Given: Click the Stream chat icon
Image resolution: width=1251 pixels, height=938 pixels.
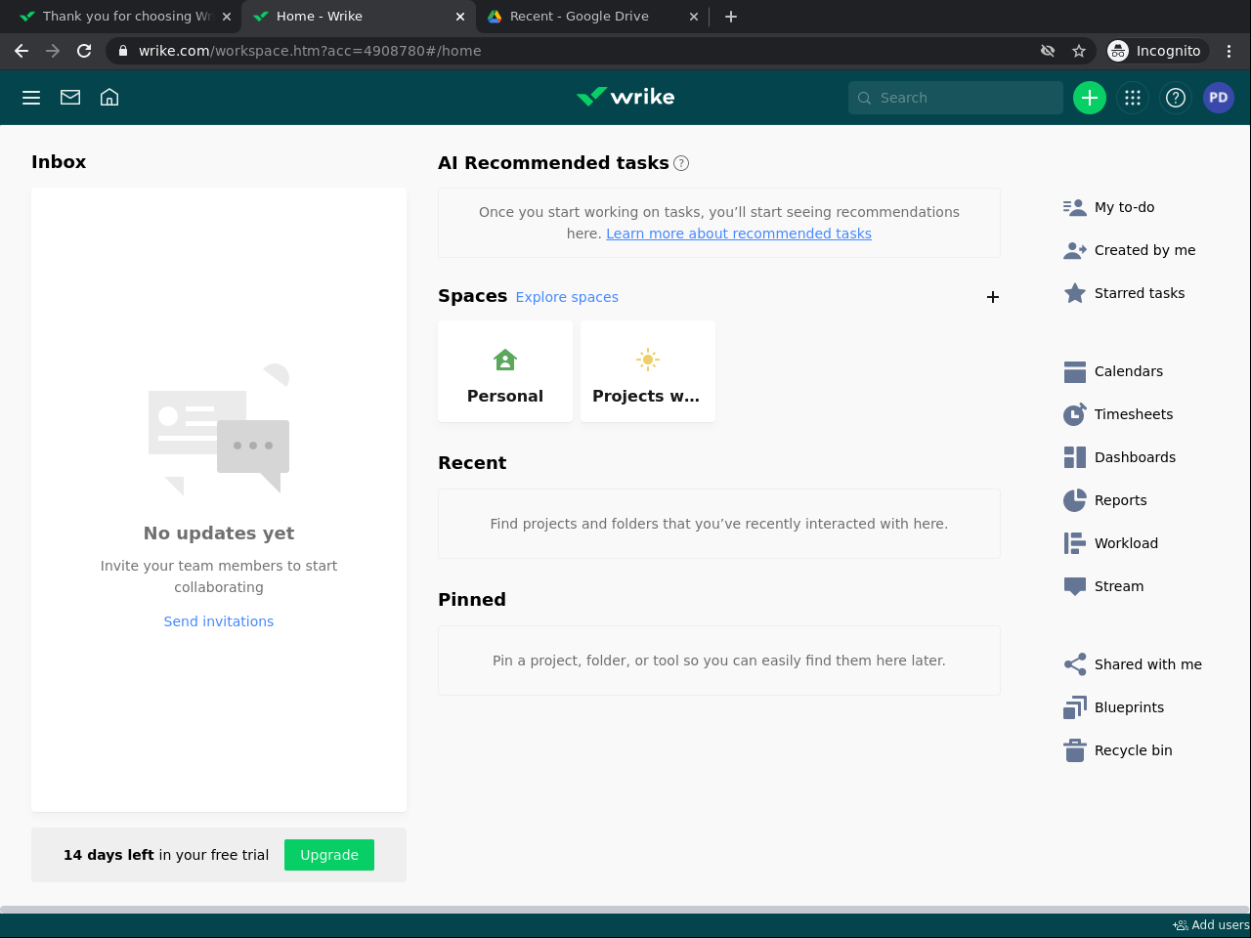Looking at the screenshot, I should coord(1075,586).
